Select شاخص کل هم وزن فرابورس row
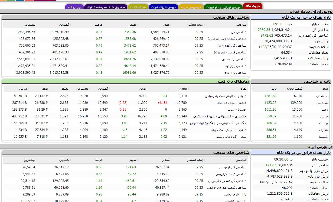Screen dimensions: 333x202 (x=126, y=181)
